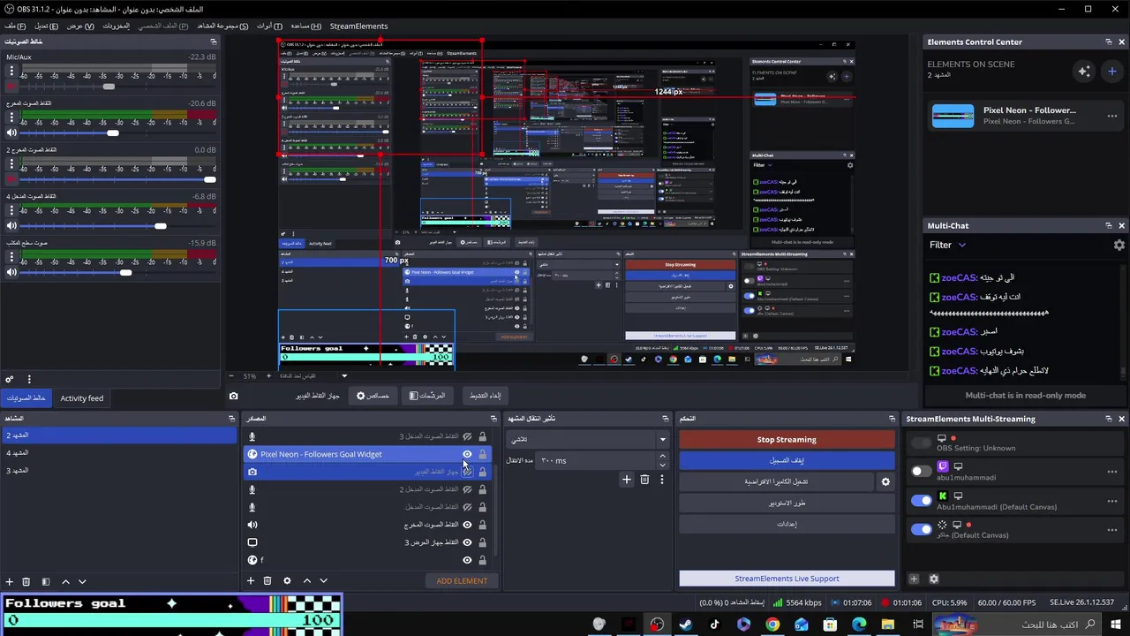This screenshot has width=1130, height=636.
Task: Open Multi-Chat settings gear icon
Action: pos(1119,245)
